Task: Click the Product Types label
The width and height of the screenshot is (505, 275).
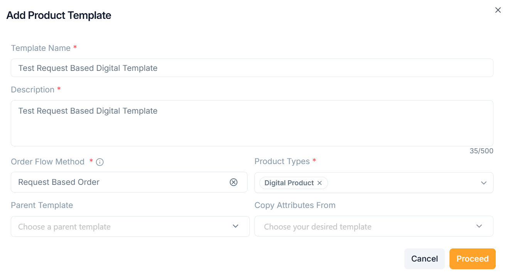Action: click(282, 161)
